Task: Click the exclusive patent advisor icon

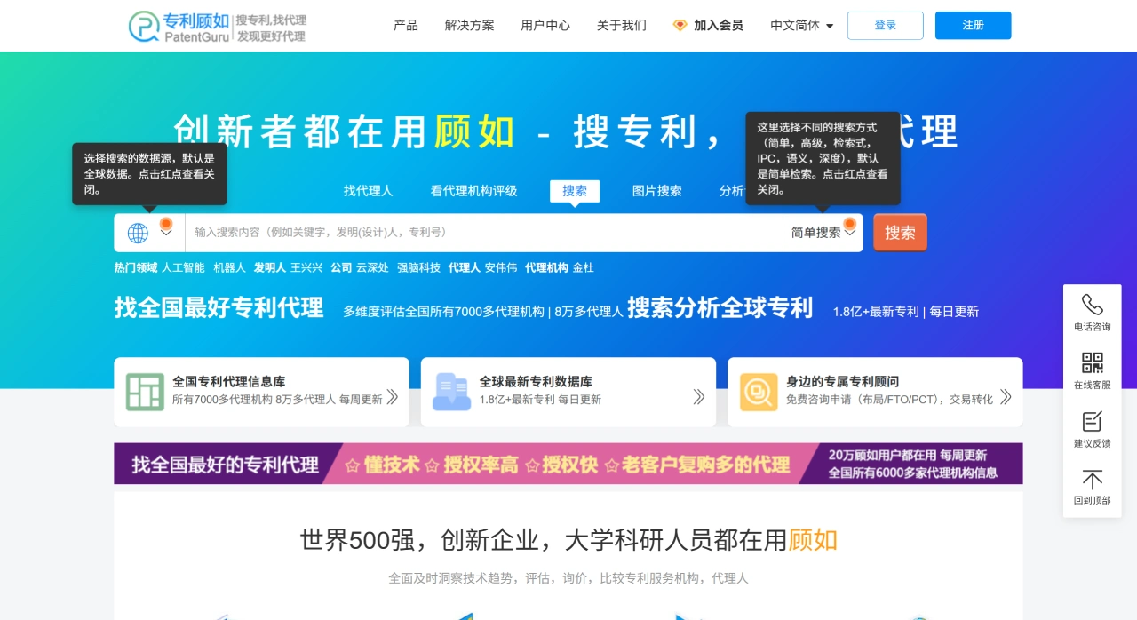Action: pyautogui.click(x=759, y=392)
